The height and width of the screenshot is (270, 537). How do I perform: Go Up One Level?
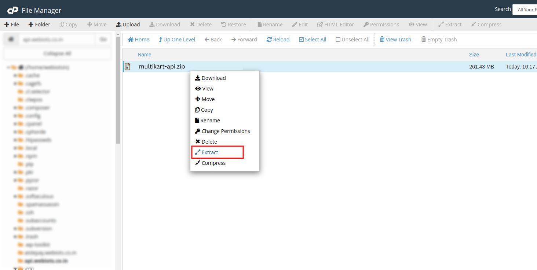coord(177,40)
